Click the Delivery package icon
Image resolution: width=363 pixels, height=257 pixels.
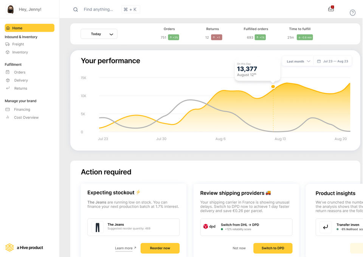coord(8,80)
